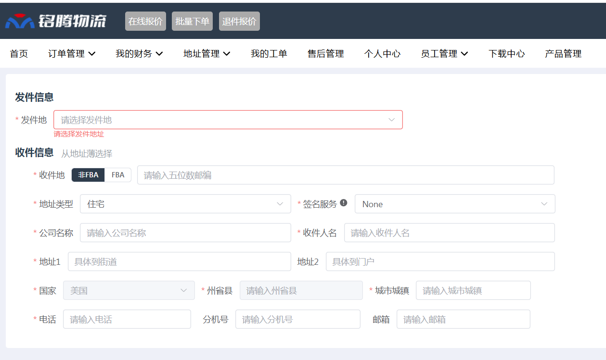This screenshot has height=360, width=606.
Task: Click the red 请选择发件地址 error message
Action: pyautogui.click(x=79, y=134)
